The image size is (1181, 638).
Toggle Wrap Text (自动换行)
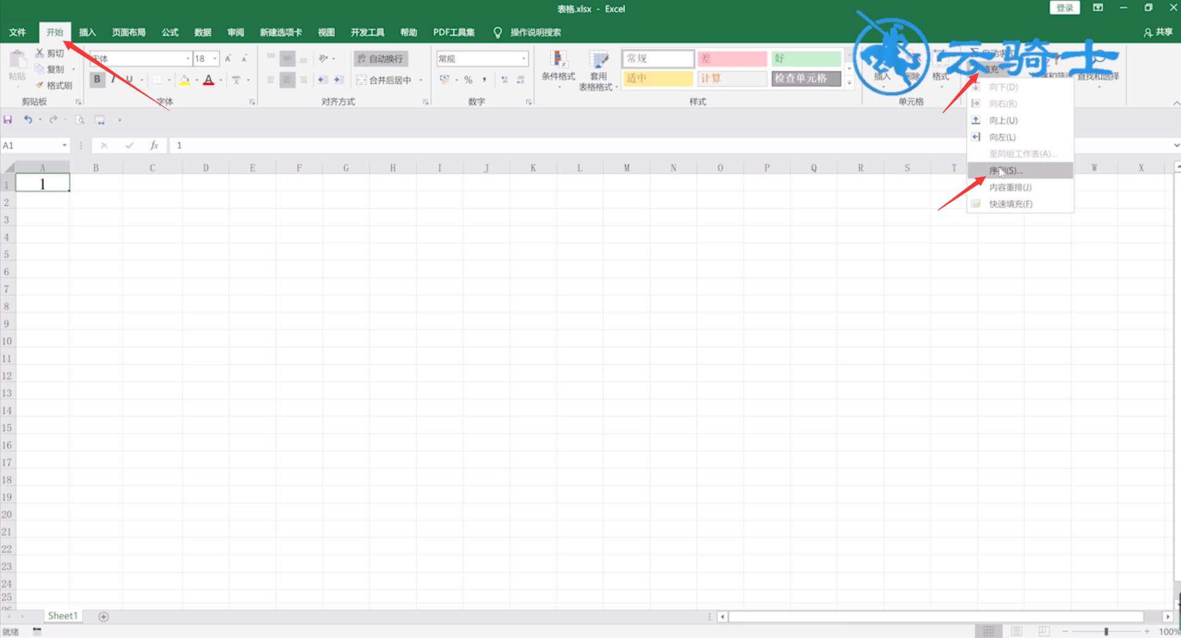(x=380, y=59)
